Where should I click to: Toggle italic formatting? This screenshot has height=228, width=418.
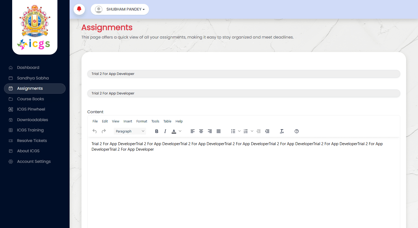[165, 131]
